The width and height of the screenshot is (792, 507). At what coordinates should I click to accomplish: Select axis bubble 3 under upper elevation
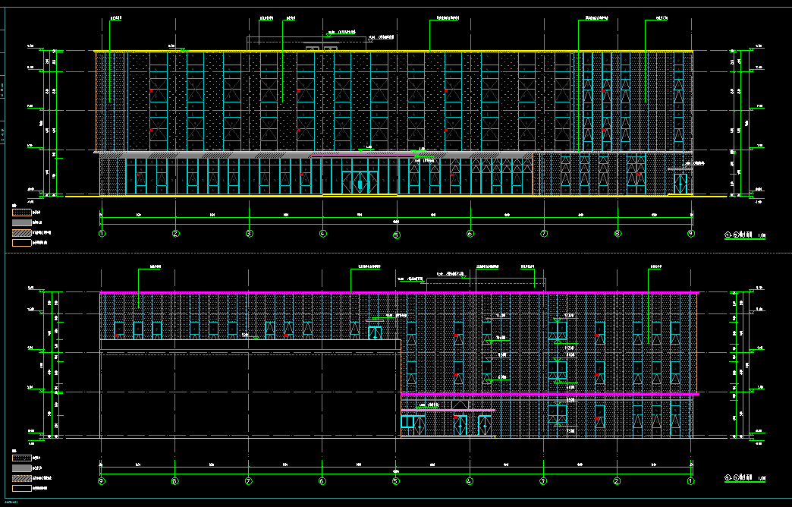[249, 234]
